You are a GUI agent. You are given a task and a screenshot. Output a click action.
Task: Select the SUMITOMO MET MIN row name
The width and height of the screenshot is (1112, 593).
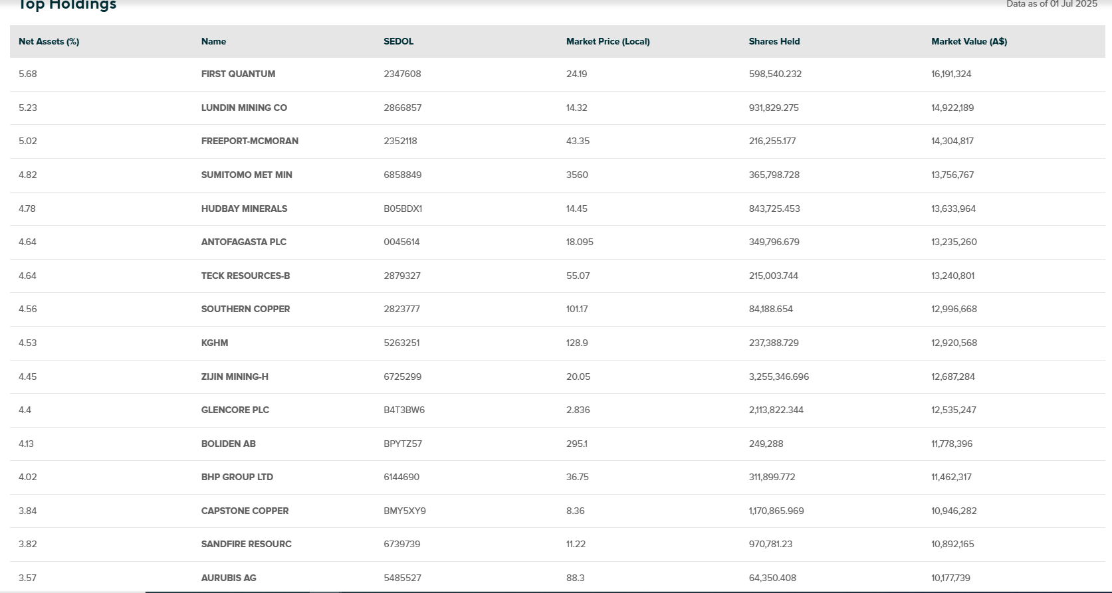(247, 175)
